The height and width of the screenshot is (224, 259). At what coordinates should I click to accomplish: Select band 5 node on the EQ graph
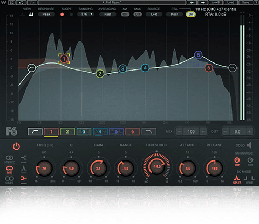[x=199, y=55]
